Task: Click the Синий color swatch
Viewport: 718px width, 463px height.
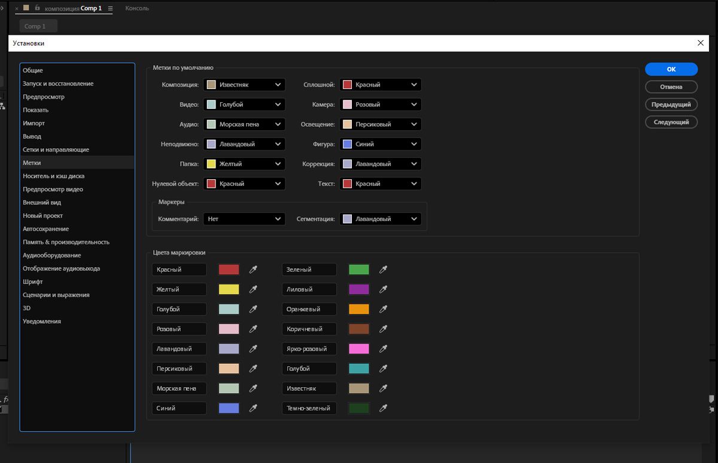Action: click(229, 408)
